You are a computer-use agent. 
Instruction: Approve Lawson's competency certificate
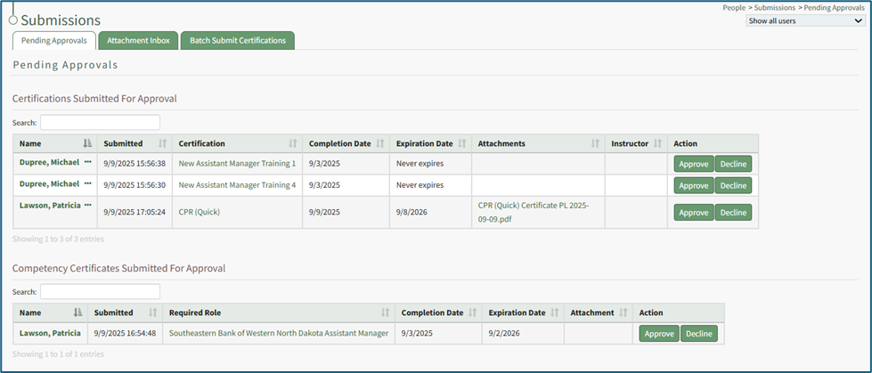658,334
